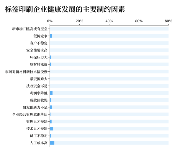Screen dimensions: 177x151
Task: Click the 利润率降低 category label
Action: click(x=39, y=93)
